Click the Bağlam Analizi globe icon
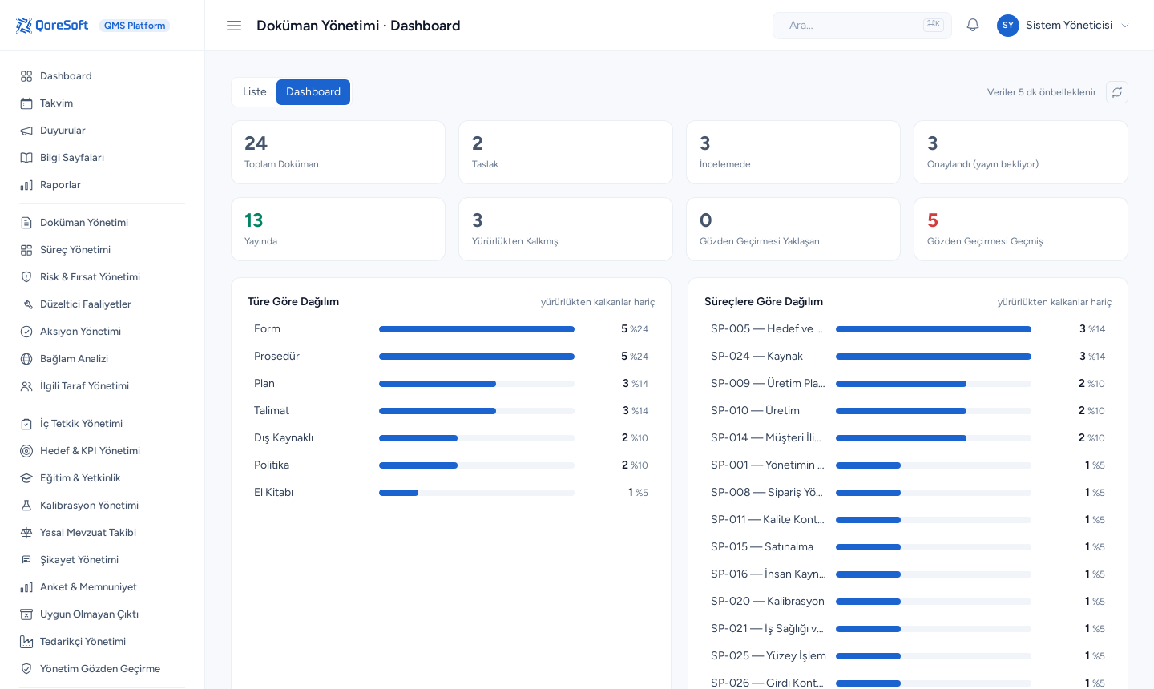Image resolution: width=1154 pixels, height=689 pixels. point(26,359)
